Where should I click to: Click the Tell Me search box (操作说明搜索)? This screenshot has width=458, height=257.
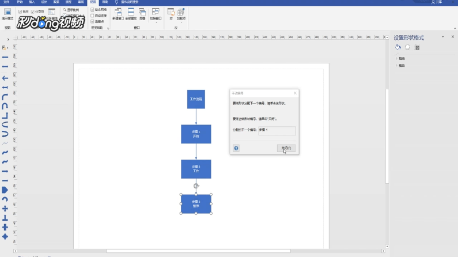point(130,2)
